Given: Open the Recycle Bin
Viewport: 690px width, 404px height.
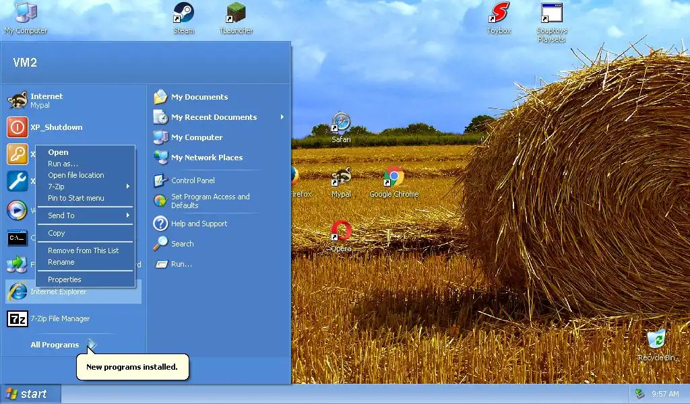Looking at the screenshot, I should click(x=656, y=345).
